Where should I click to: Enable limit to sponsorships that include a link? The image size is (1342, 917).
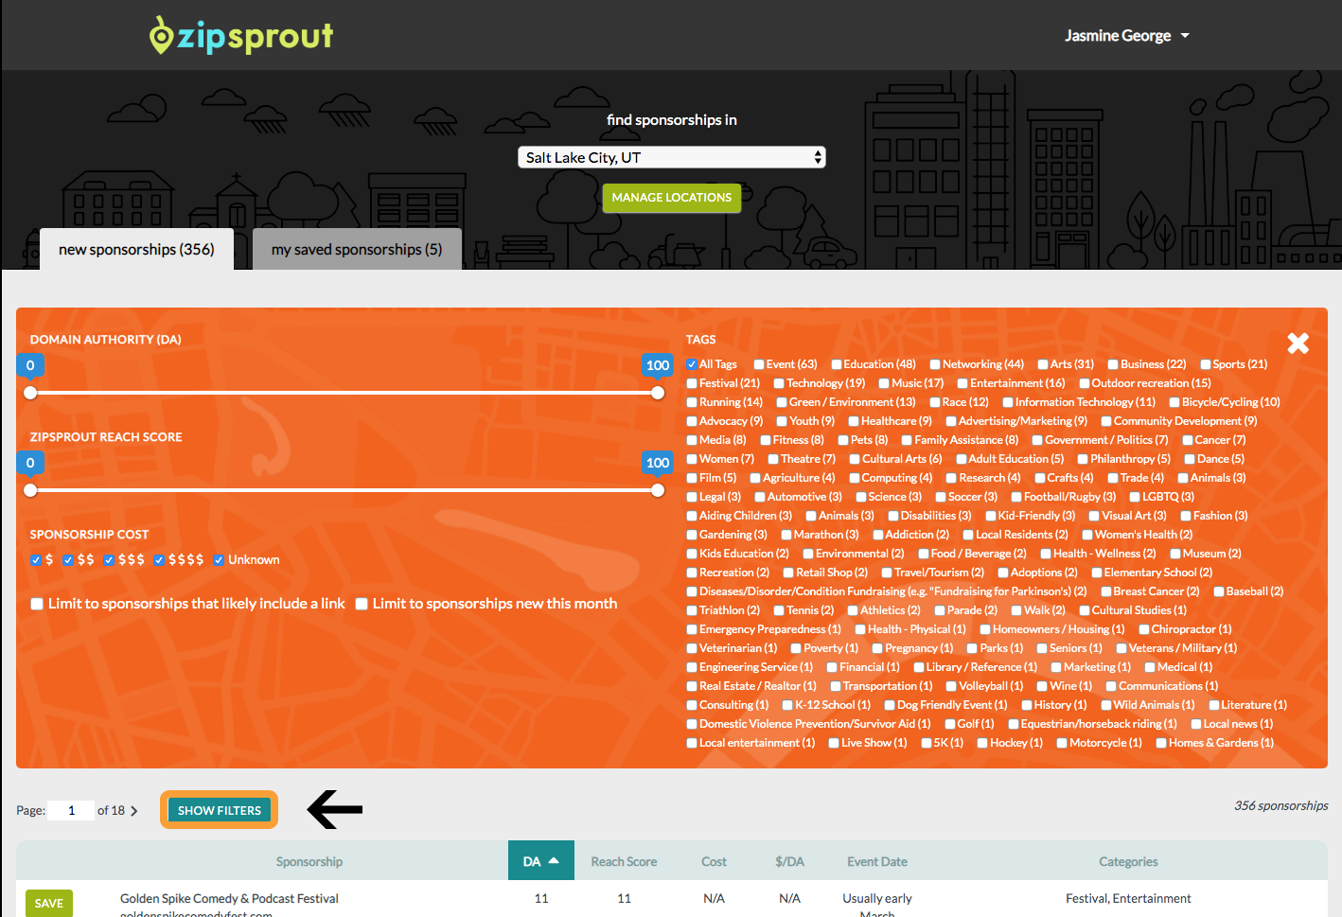coord(37,604)
